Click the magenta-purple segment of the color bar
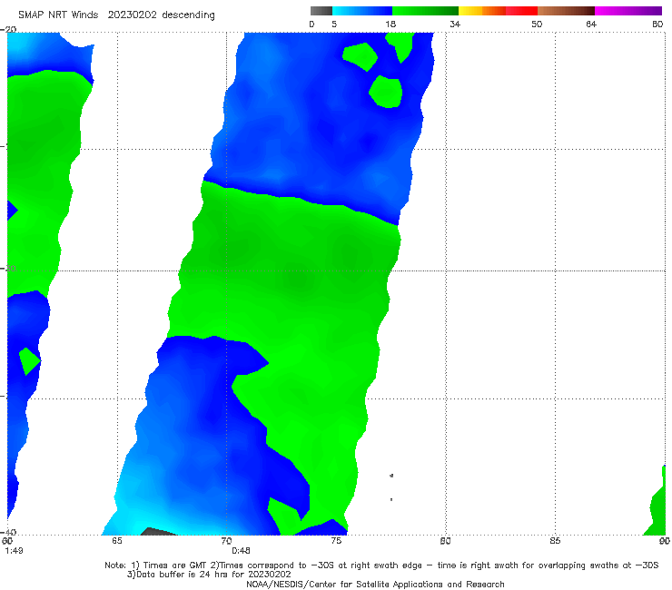 point(628,11)
